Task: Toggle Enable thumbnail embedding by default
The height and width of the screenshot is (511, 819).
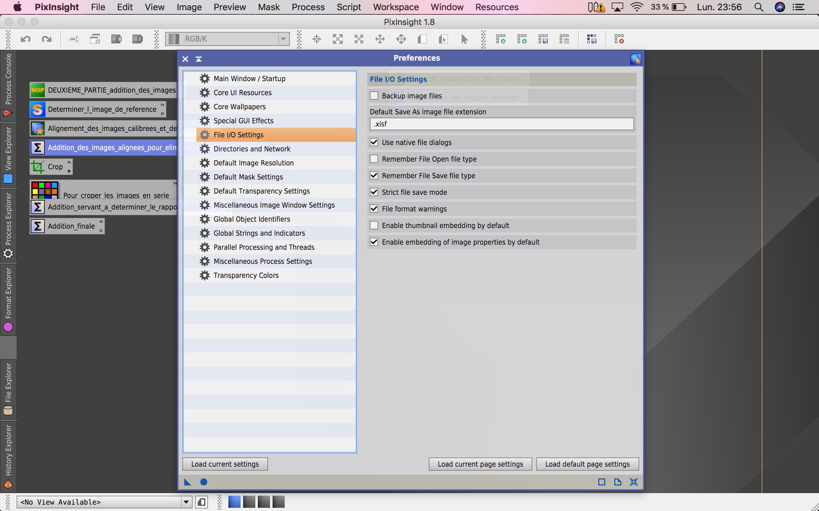Action: tap(374, 225)
